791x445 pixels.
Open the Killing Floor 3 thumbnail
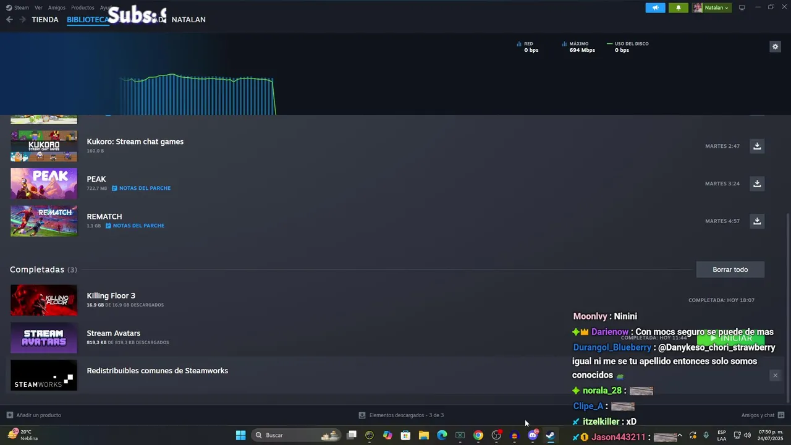[44, 300]
